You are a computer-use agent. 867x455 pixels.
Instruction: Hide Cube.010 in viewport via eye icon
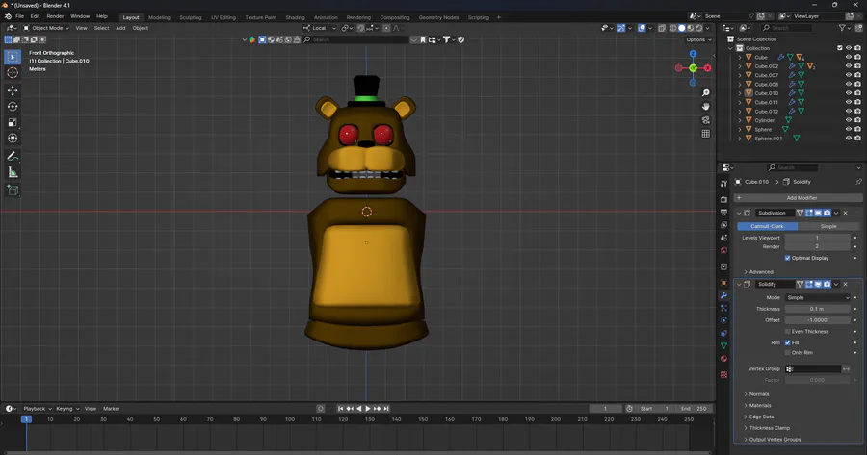tap(849, 93)
